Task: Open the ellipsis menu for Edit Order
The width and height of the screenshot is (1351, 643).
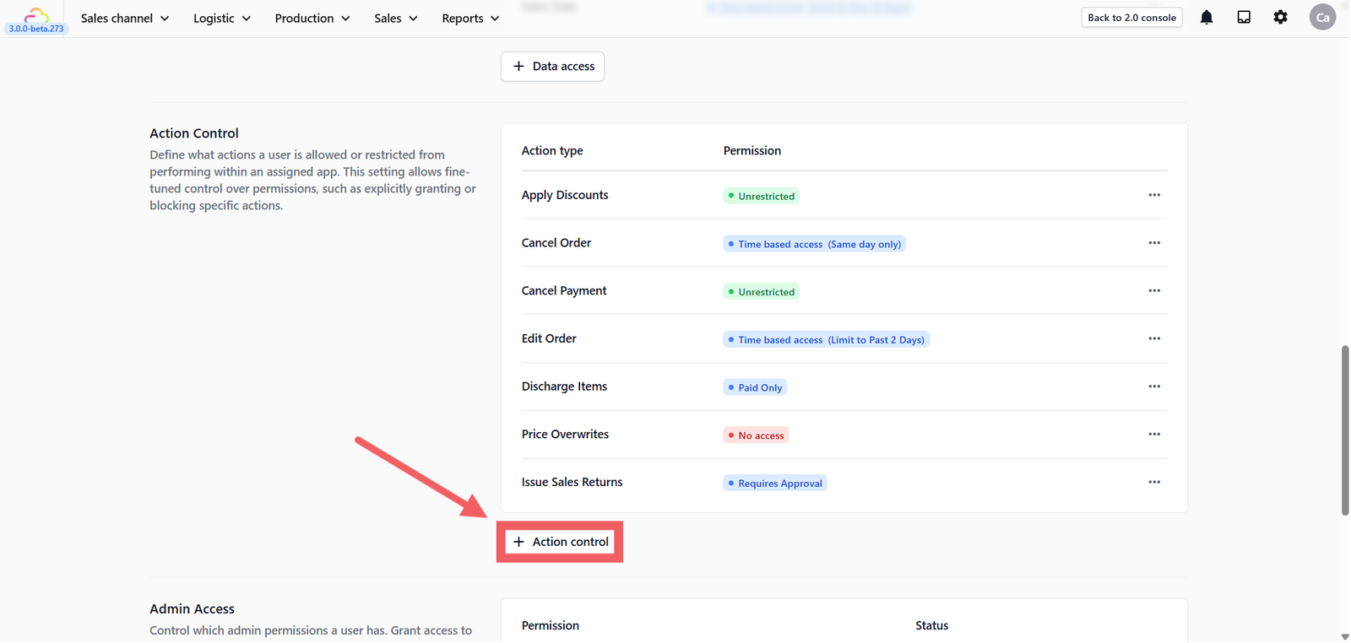Action: [1154, 338]
